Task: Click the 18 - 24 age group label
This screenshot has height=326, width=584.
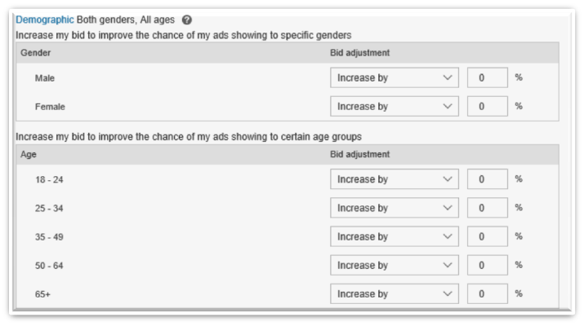Action: tap(49, 179)
